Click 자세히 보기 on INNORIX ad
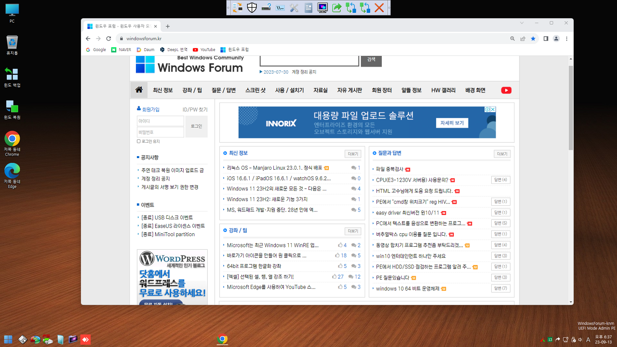617x347 pixels. click(452, 123)
